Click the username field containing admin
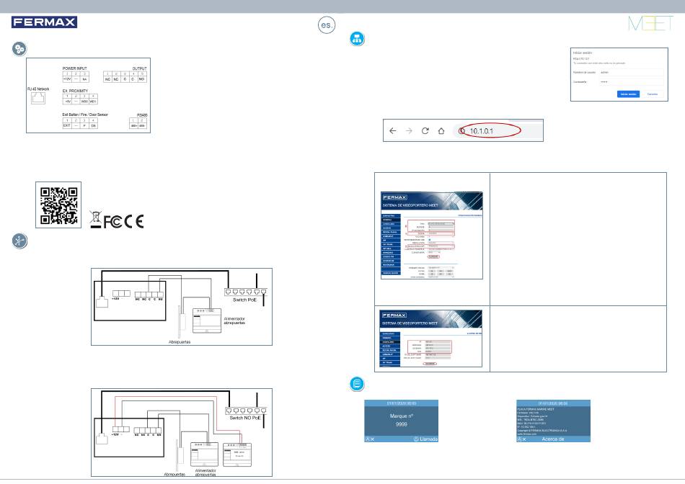Screen dimensions: 685x484 click(631, 73)
